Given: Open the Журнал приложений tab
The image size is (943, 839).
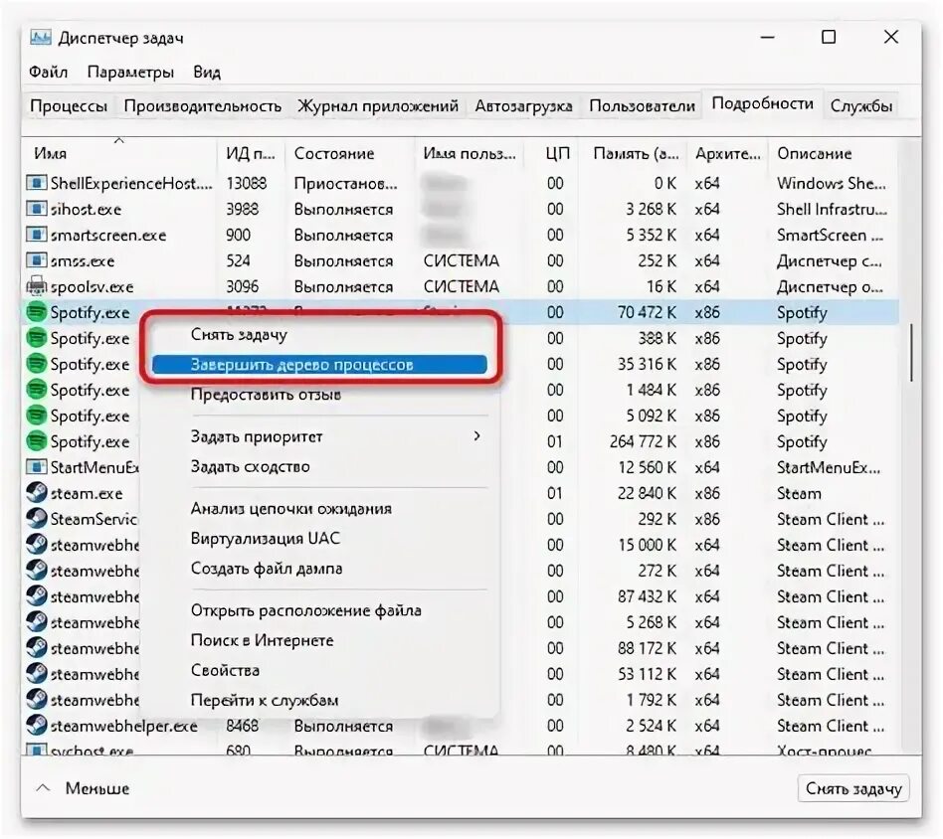Looking at the screenshot, I should (378, 105).
